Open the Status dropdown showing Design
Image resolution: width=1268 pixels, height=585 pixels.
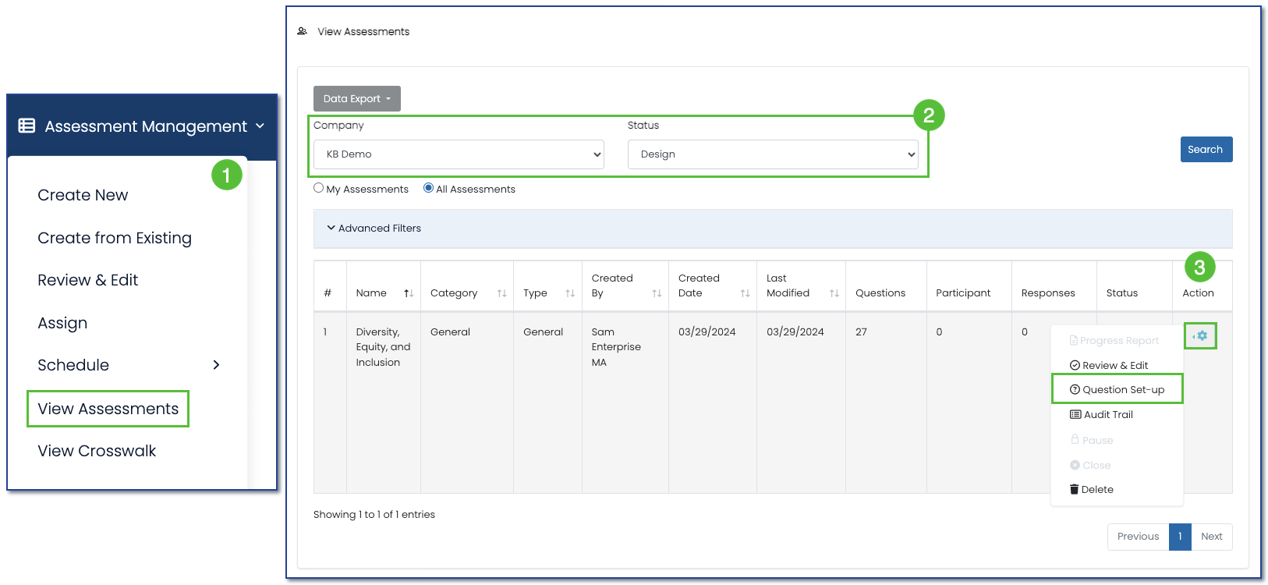tap(772, 154)
